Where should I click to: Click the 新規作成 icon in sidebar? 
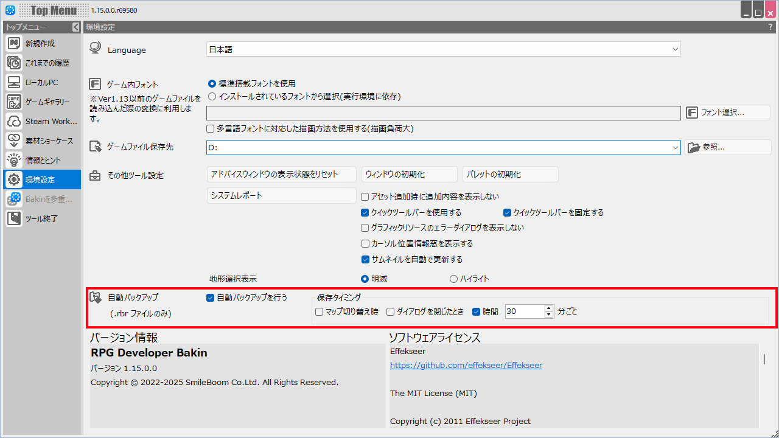click(x=15, y=43)
